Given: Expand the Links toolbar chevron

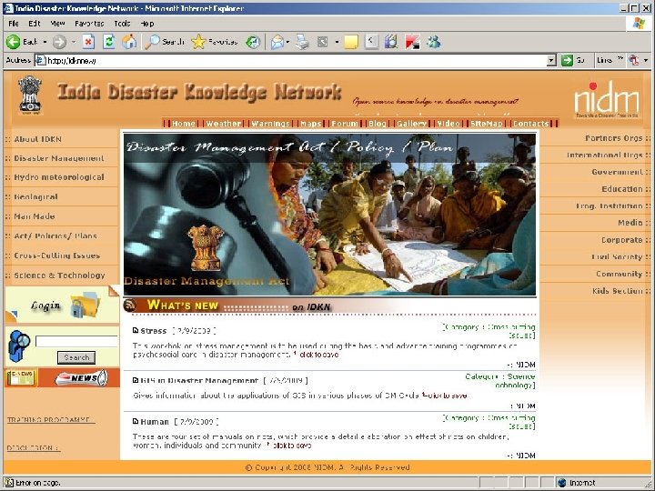Looking at the screenshot, I should point(620,58).
